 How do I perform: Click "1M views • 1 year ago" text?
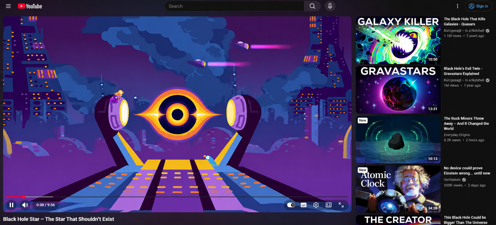tap(462, 85)
